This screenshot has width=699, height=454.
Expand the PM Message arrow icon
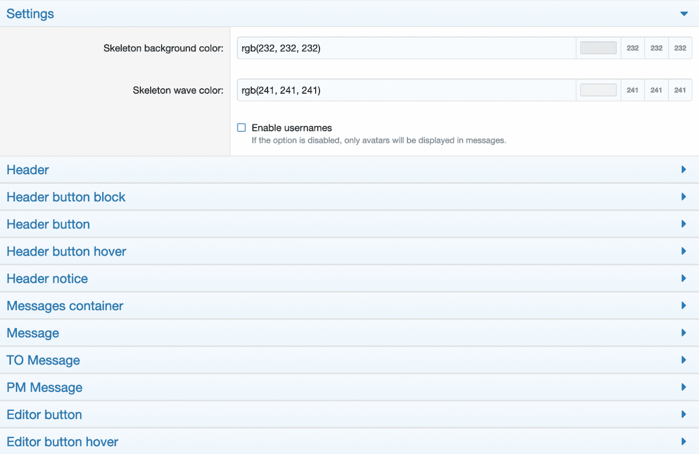tap(684, 388)
